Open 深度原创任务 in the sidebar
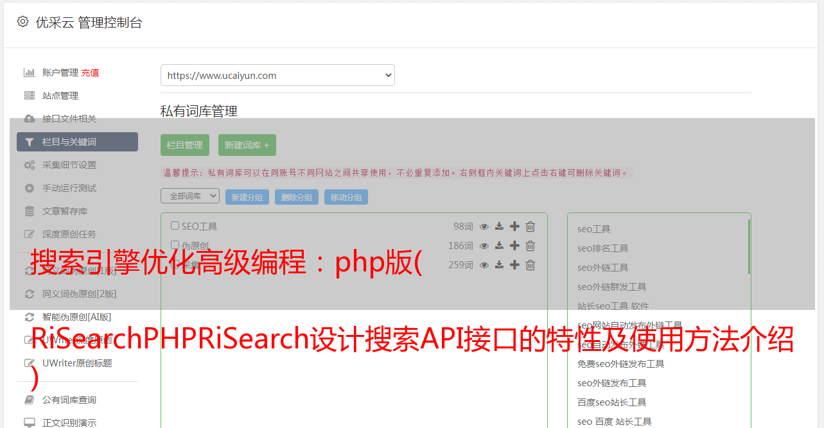The height and width of the screenshot is (428, 824). coord(69,234)
